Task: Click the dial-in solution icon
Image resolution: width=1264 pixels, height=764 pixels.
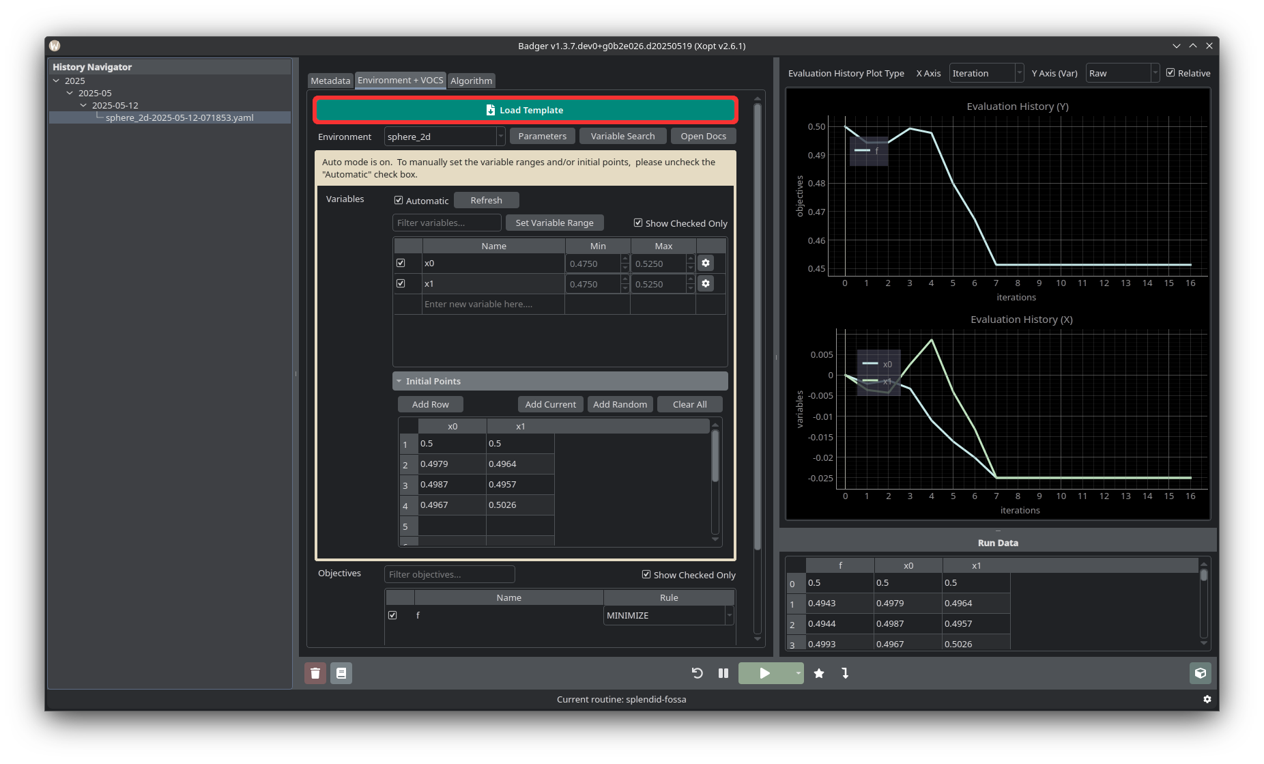Action: pos(845,673)
